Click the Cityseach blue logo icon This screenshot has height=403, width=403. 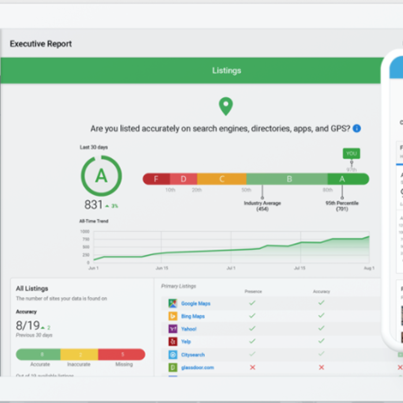(x=173, y=355)
